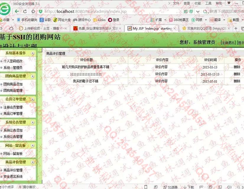Open the 谷歌 bookmark
Viewport: 244px width, 189px height.
tap(45, 20)
